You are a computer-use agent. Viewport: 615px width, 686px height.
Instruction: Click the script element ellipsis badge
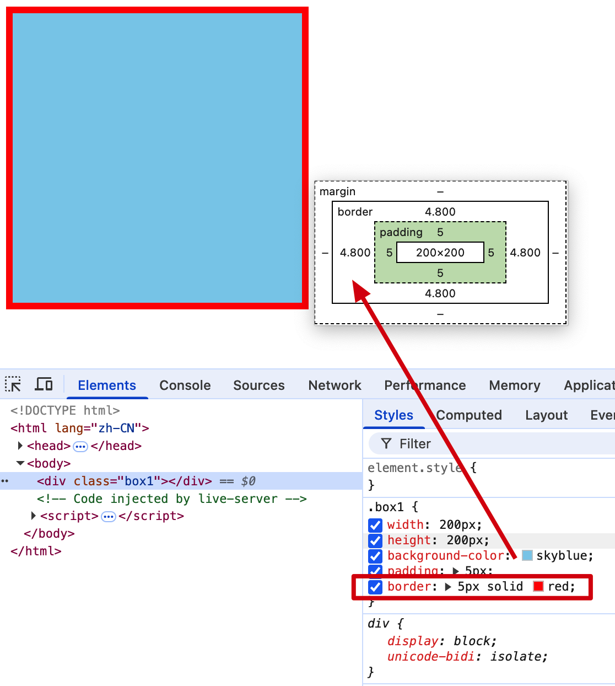109,517
